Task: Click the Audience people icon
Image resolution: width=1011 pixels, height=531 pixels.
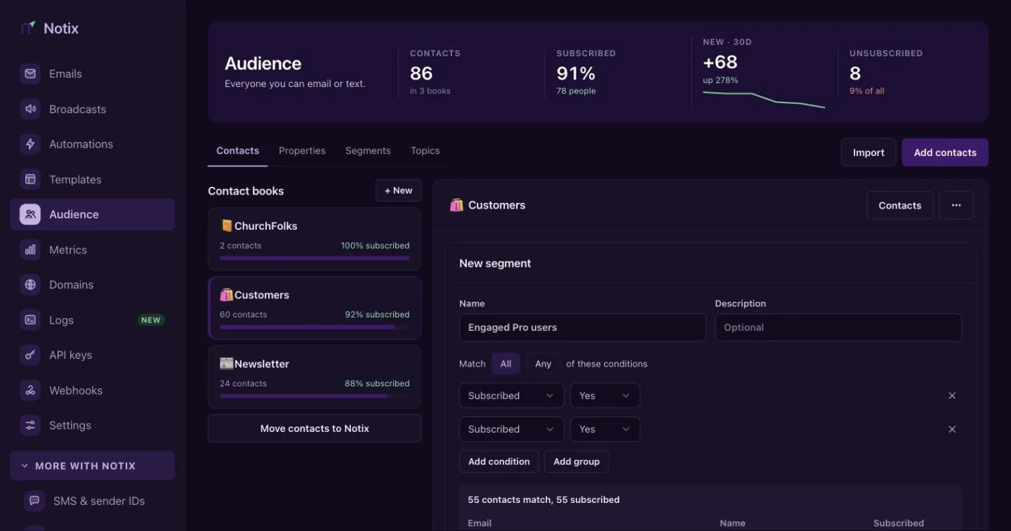Action: (x=30, y=214)
